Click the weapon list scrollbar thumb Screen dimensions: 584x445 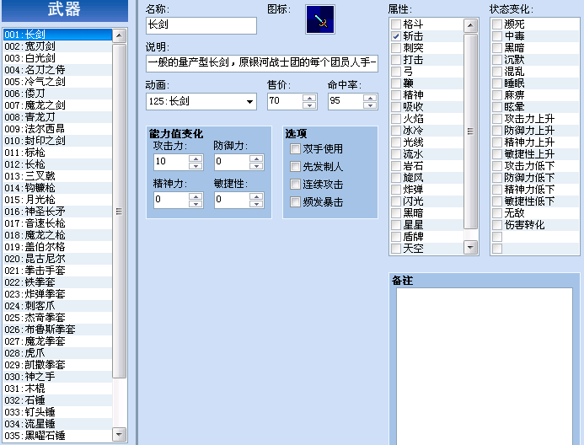tap(119, 212)
